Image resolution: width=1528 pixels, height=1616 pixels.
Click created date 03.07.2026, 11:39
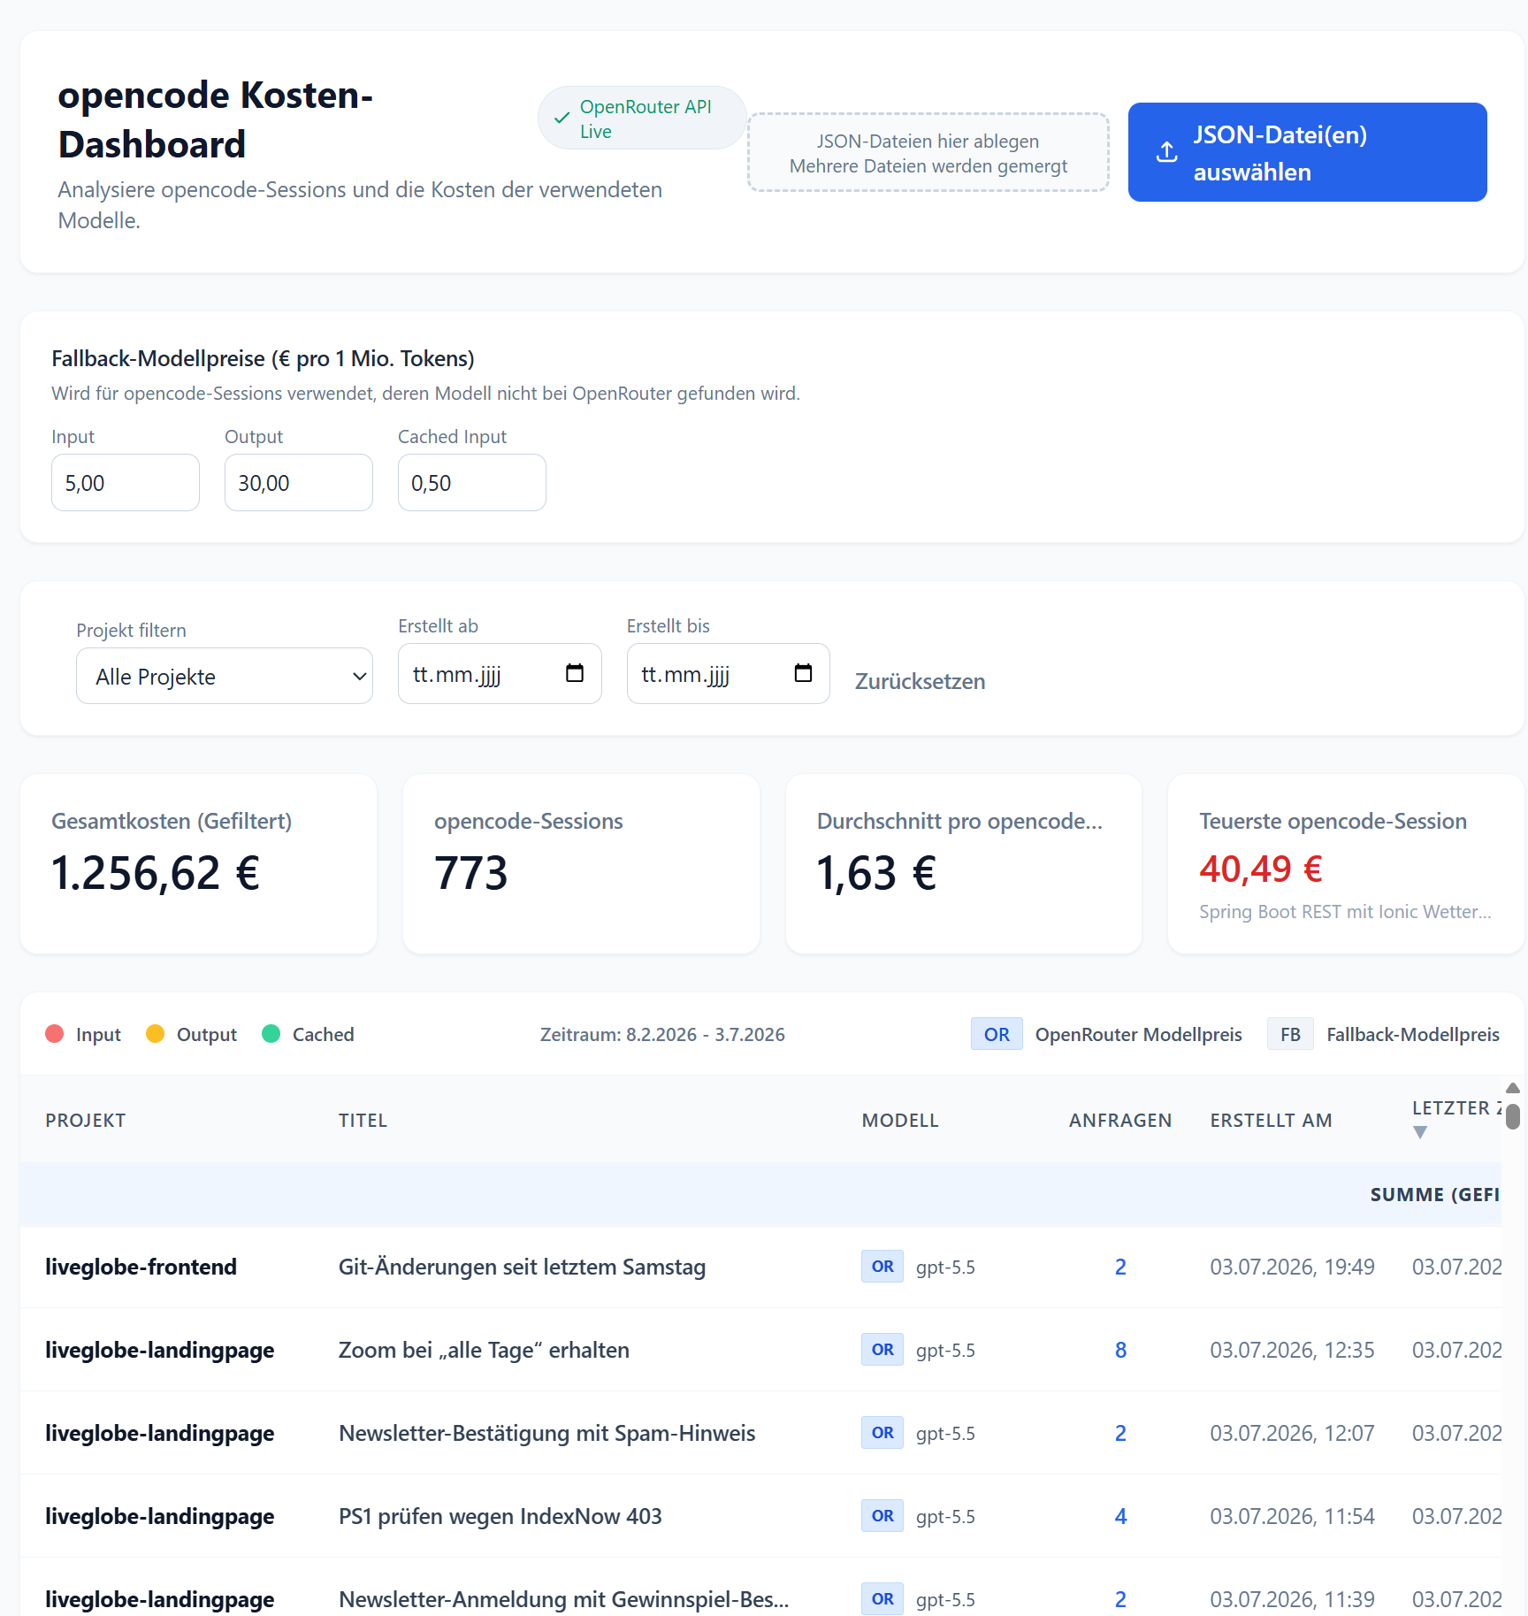coord(1292,1599)
